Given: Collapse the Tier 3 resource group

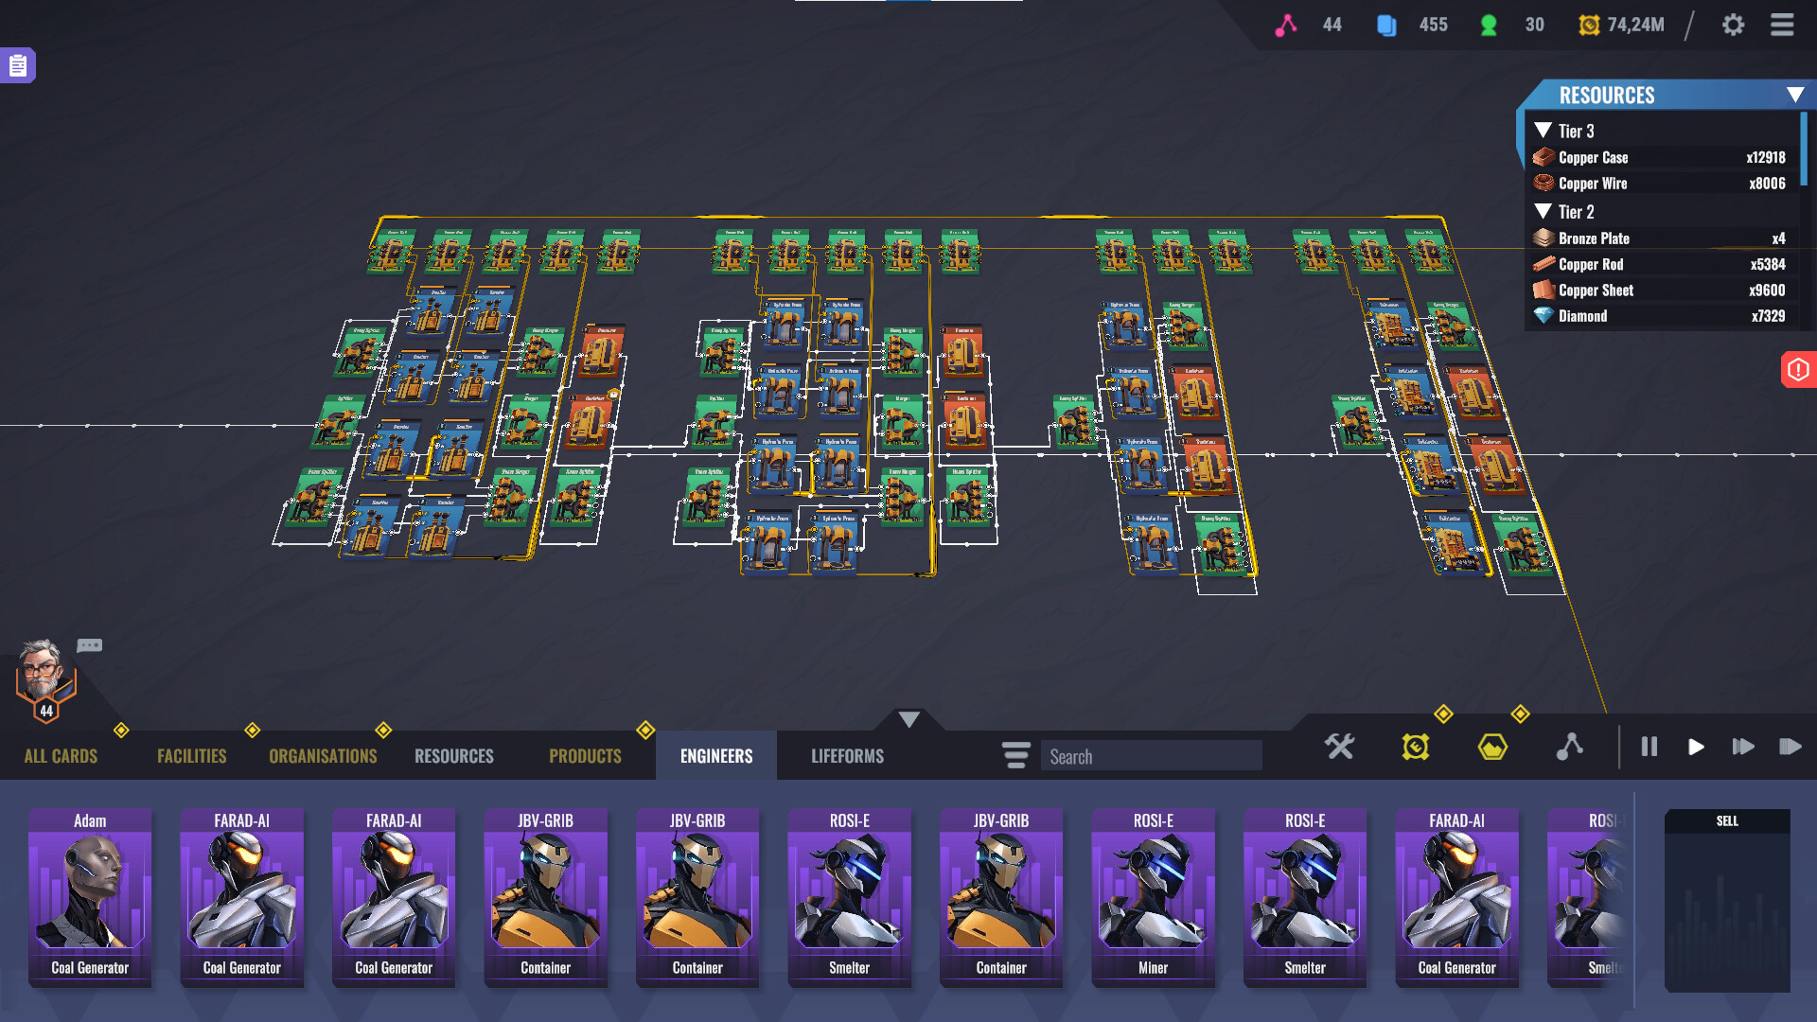Looking at the screenshot, I should tap(1543, 131).
